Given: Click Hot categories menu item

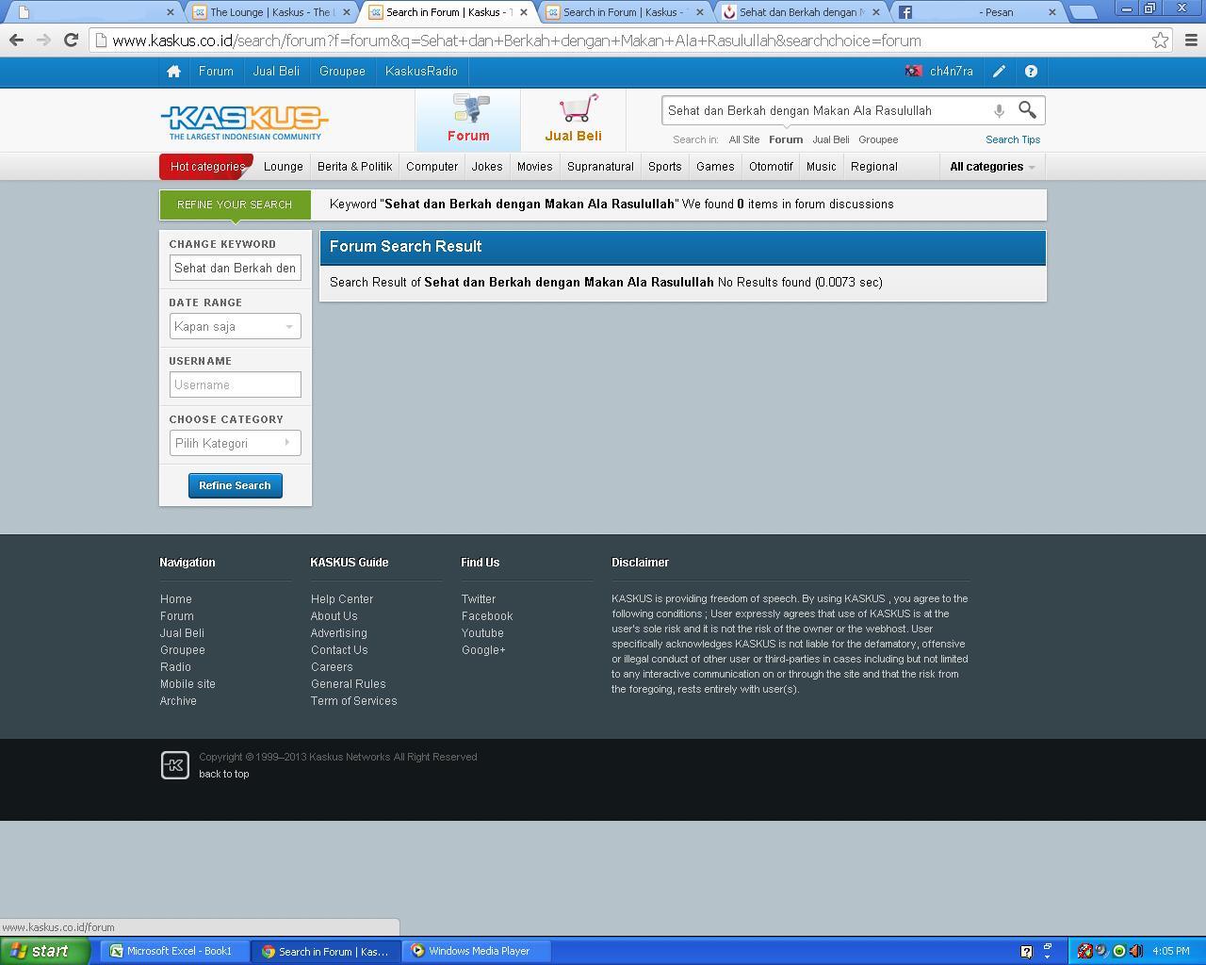Looking at the screenshot, I should pyautogui.click(x=207, y=167).
